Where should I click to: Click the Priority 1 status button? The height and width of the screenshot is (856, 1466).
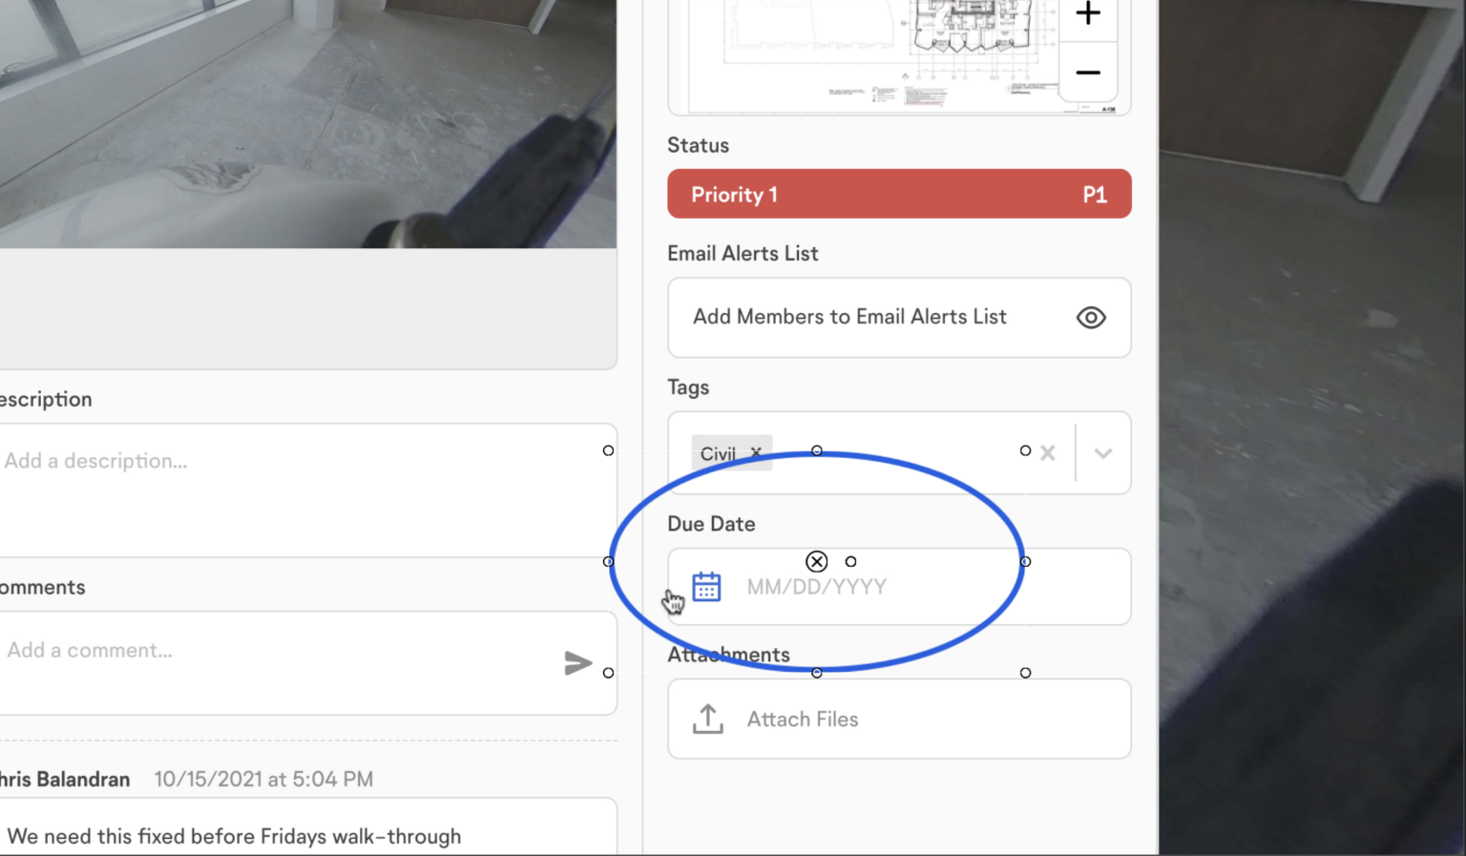pyautogui.click(x=898, y=193)
